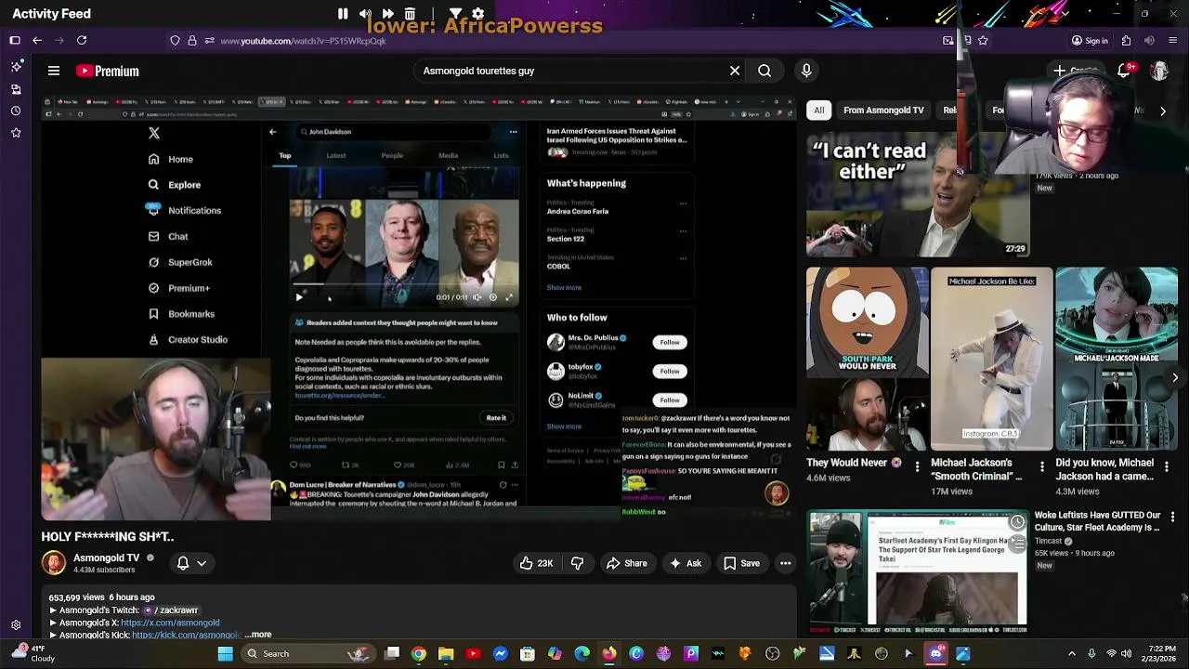This screenshot has height=669, width=1189.
Task: Open options for the Timcast video
Action: coord(1173,517)
